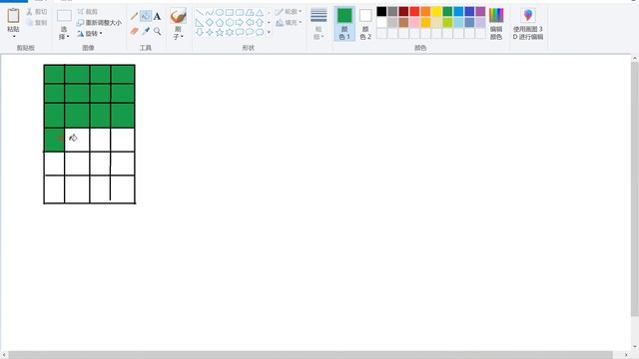Choose the Five-point star shape
The image size is (639, 359).
tap(220, 32)
